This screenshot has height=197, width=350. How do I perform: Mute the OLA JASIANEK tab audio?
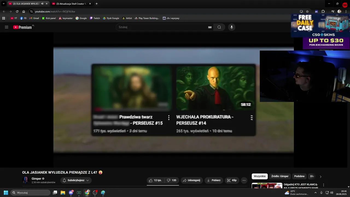pos(42,4)
